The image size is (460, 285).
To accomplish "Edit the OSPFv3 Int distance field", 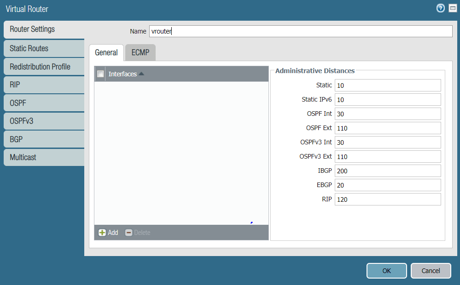I will click(x=388, y=142).
